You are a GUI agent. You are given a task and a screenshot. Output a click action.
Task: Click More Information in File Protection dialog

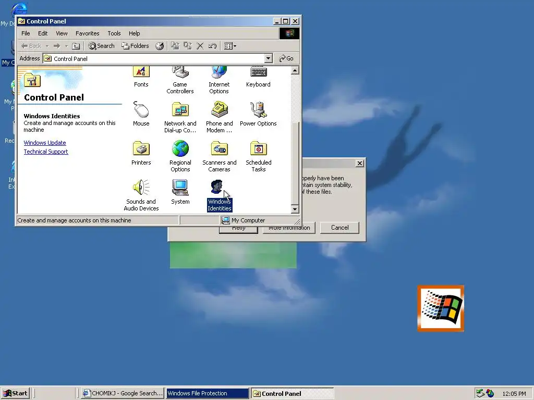[x=289, y=230]
